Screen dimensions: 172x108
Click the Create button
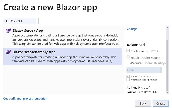161,104
